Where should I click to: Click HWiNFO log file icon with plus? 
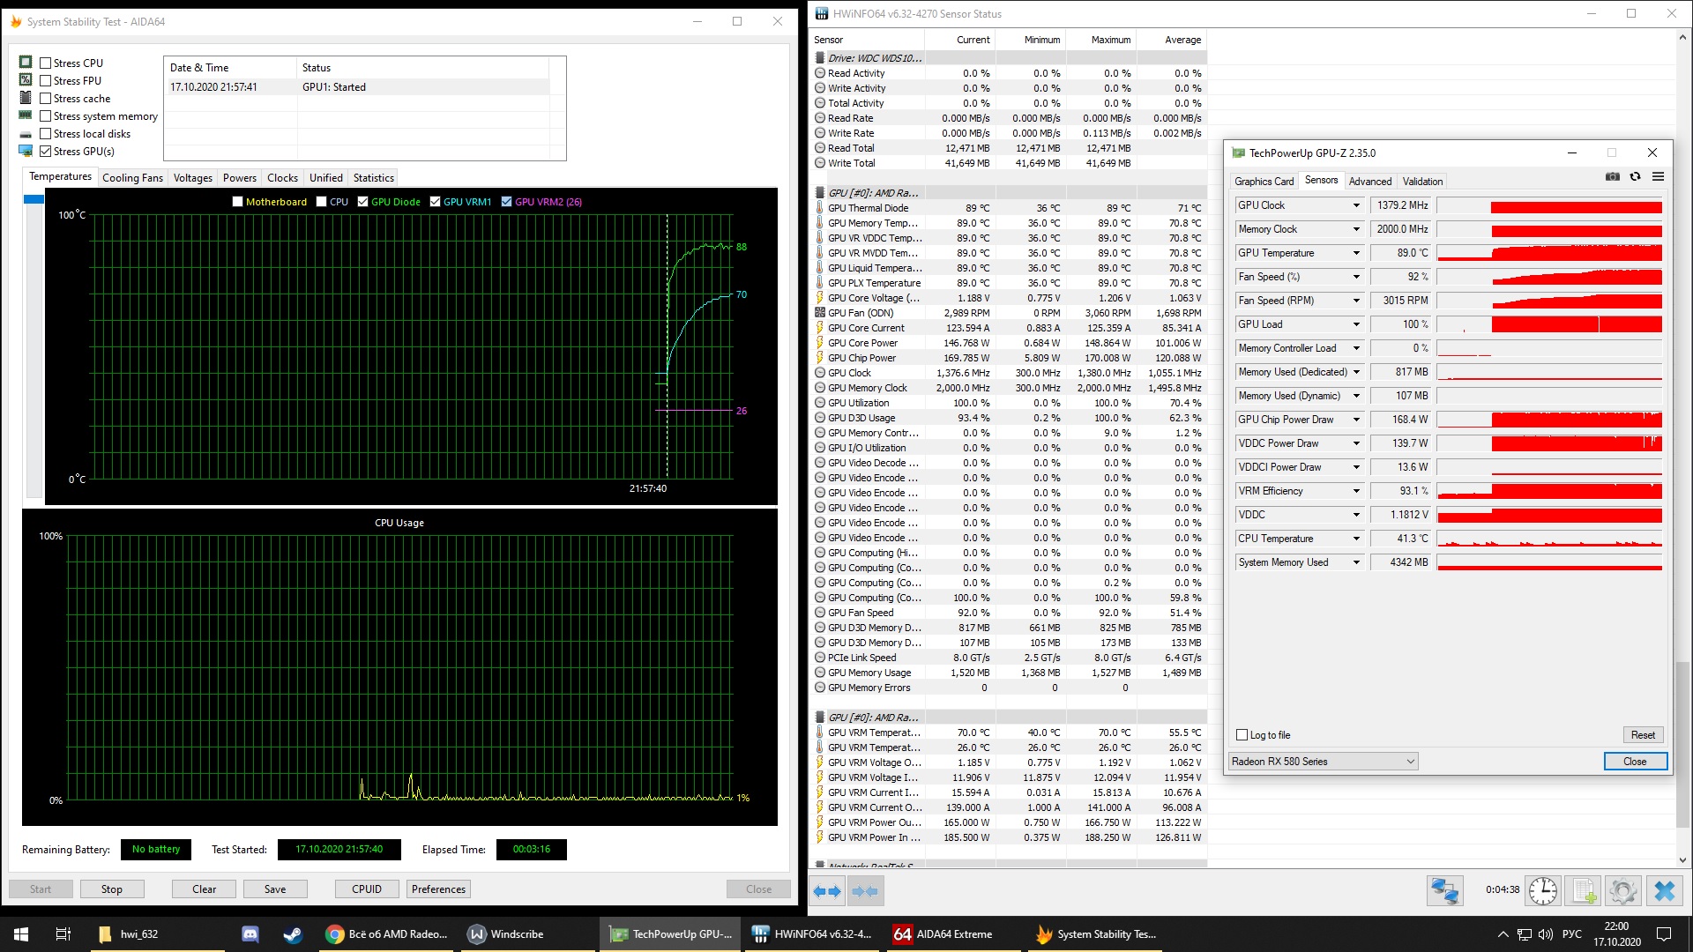pos(1584,891)
